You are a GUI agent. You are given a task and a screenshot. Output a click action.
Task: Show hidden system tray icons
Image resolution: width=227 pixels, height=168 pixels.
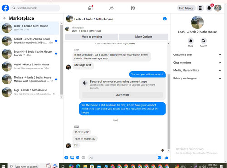[191, 167]
